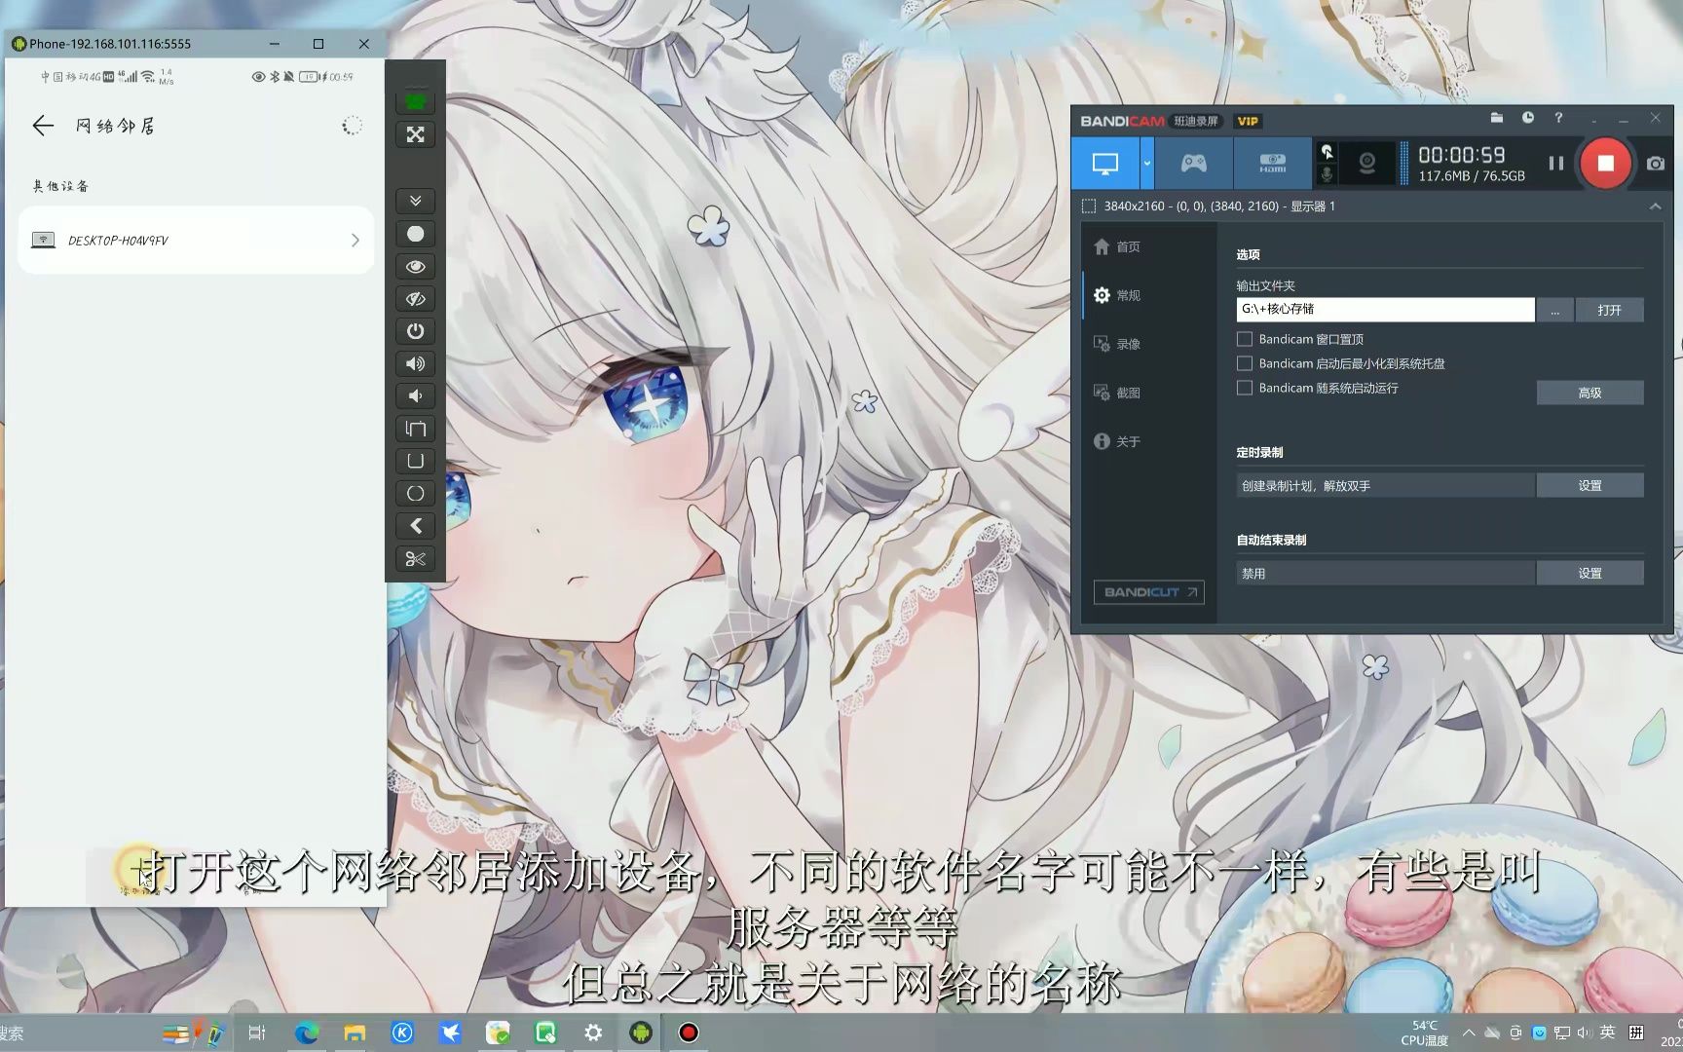1683x1052 pixels.
Task: Stop the Bandicam recording
Action: click(x=1606, y=164)
